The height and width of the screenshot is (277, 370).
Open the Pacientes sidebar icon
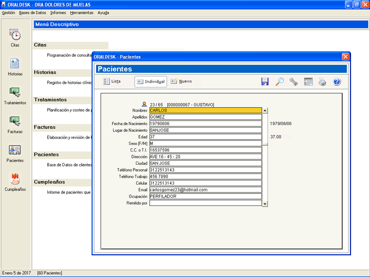[15, 150]
